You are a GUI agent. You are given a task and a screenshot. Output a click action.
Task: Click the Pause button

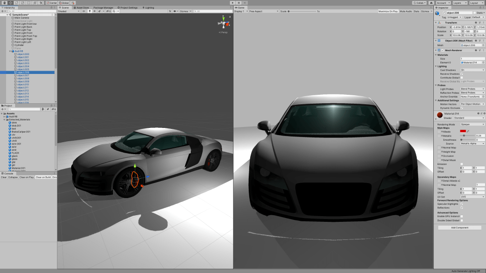(x=239, y=3)
